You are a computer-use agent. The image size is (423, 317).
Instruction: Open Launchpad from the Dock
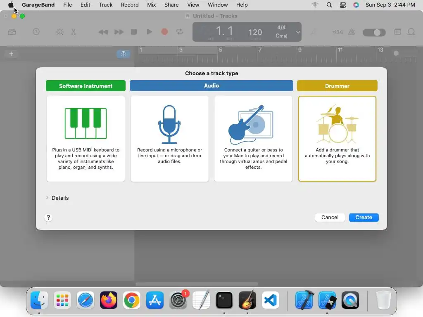point(62,300)
